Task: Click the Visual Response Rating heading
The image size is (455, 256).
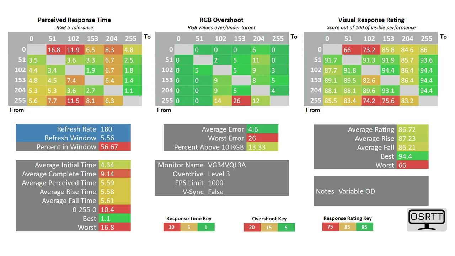Action: tap(371, 20)
